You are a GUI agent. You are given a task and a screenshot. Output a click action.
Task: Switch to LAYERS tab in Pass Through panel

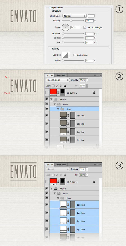(x=50, y=75)
